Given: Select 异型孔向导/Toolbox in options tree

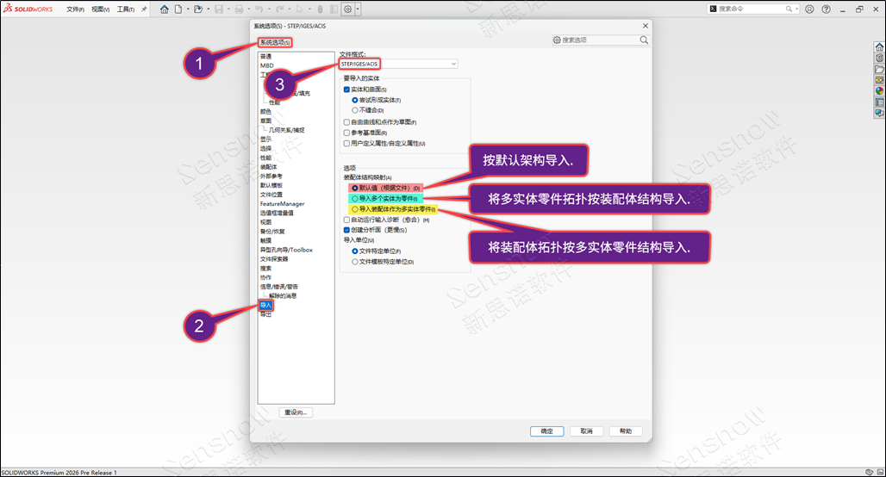Looking at the screenshot, I should click(286, 250).
